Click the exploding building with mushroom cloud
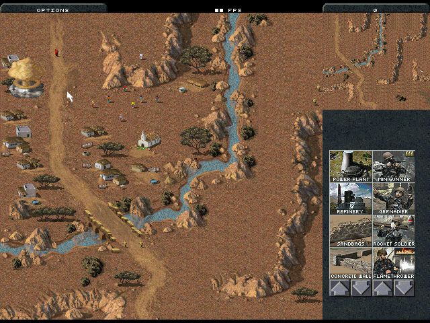This screenshot has width=430, height=323. pyautogui.click(x=26, y=77)
